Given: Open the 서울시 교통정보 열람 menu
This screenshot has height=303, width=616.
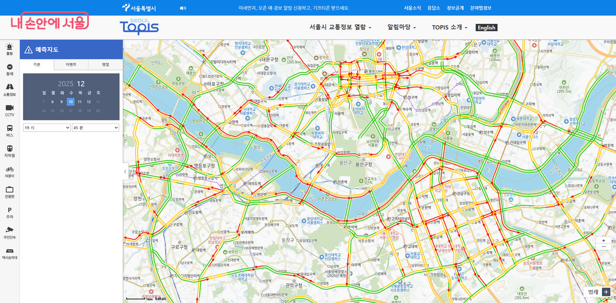Looking at the screenshot, I should coord(340,28).
